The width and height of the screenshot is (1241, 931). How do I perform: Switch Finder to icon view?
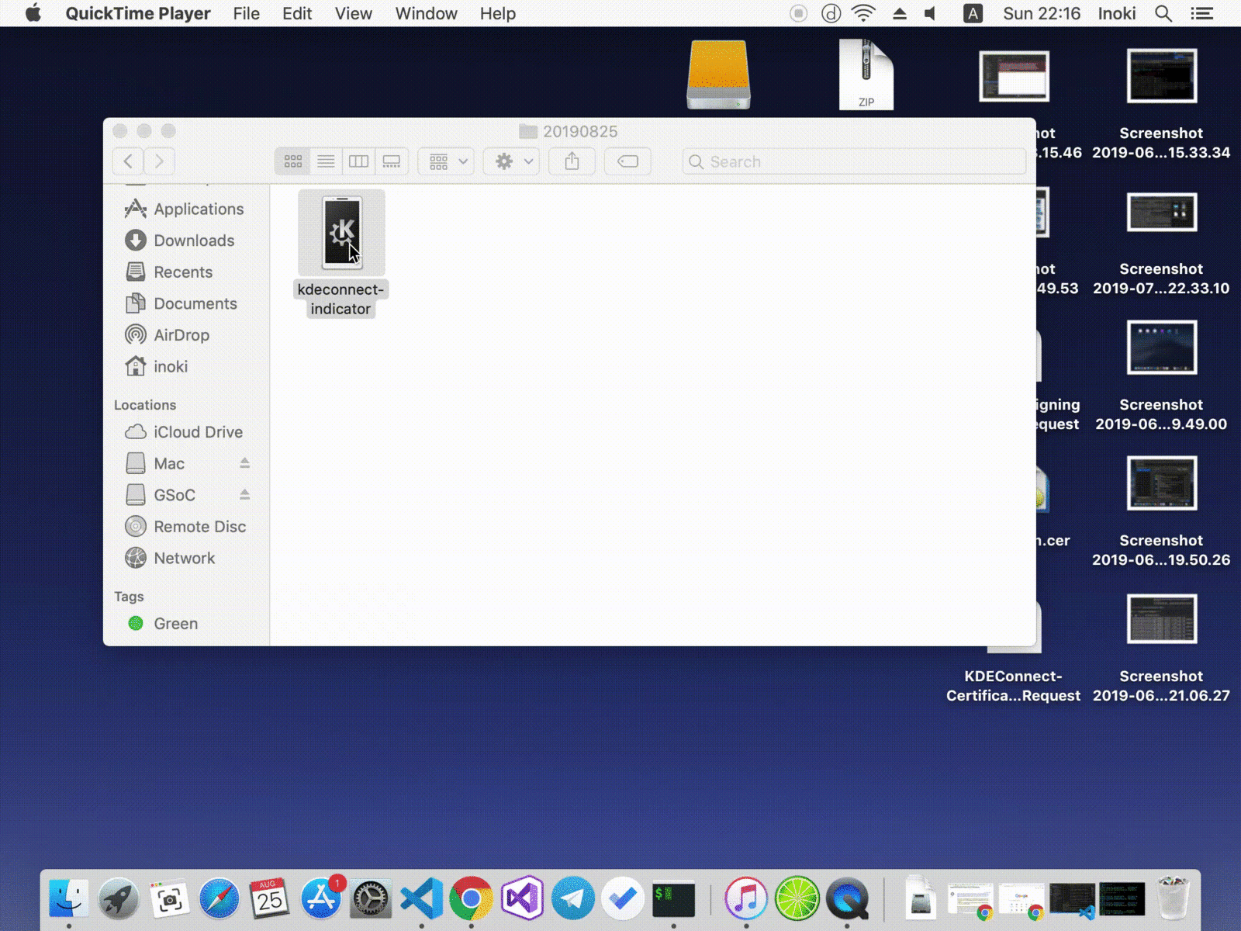click(x=293, y=161)
